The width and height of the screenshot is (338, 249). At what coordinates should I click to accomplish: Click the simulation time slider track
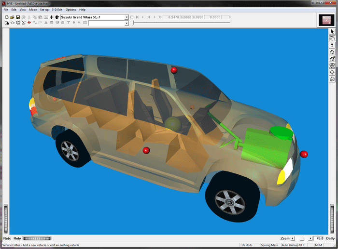click(193, 23)
